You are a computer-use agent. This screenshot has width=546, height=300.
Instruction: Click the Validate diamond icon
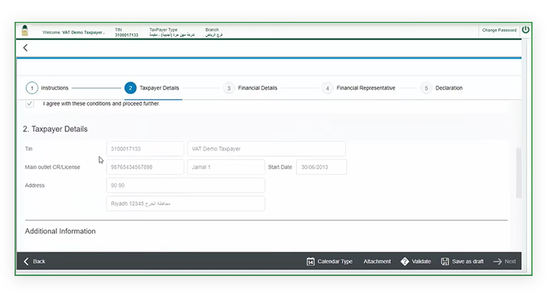[405, 261]
